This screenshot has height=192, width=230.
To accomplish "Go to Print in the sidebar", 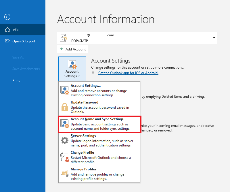I will pyautogui.click(x=16, y=80).
